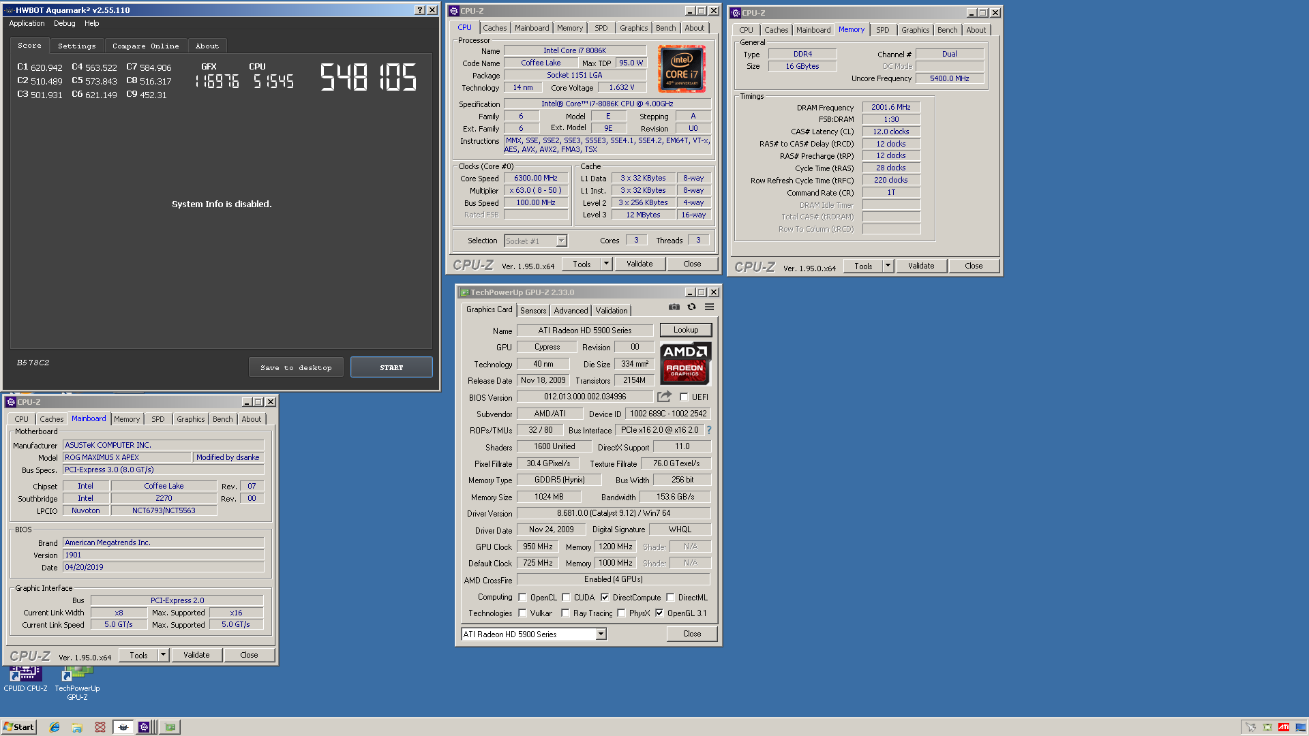Click the 548105 total score display
The height and width of the screenshot is (736, 1309).
(368, 77)
